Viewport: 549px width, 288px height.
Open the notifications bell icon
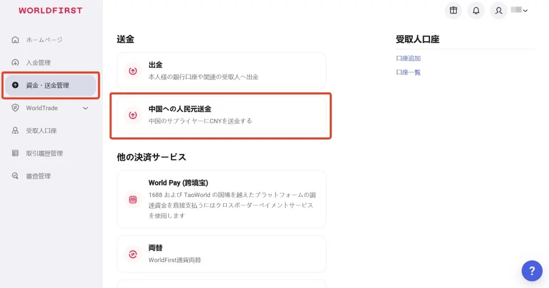pyautogui.click(x=476, y=11)
